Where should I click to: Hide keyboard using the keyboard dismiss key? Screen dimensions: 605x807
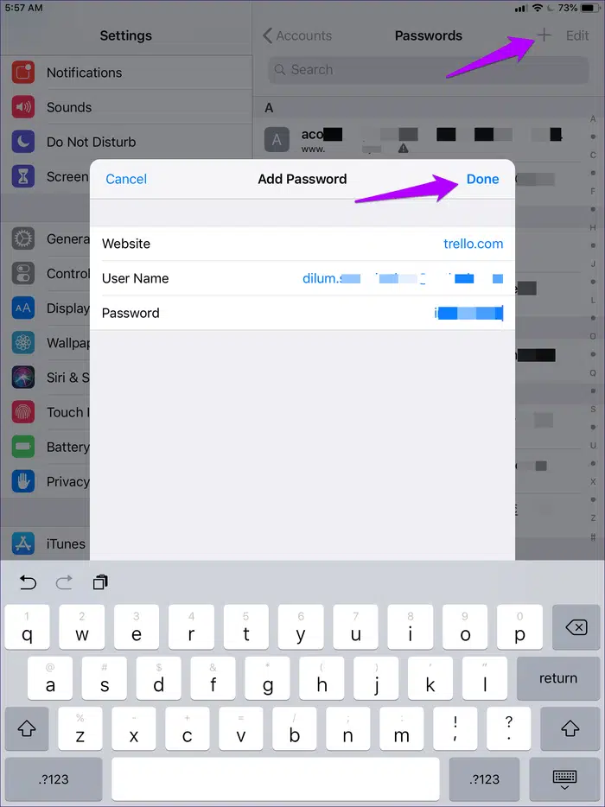564,778
